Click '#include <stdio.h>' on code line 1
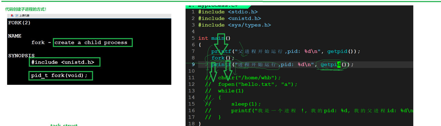Screen dimensions: 441x126 (228, 12)
